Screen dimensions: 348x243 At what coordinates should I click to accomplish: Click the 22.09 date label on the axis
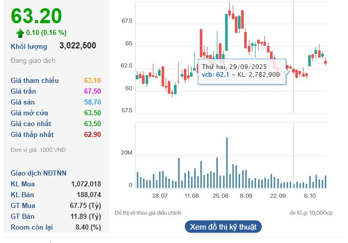point(278,196)
